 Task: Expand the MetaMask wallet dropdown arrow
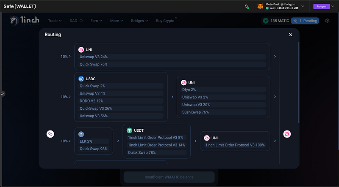(x=303, y=6)
